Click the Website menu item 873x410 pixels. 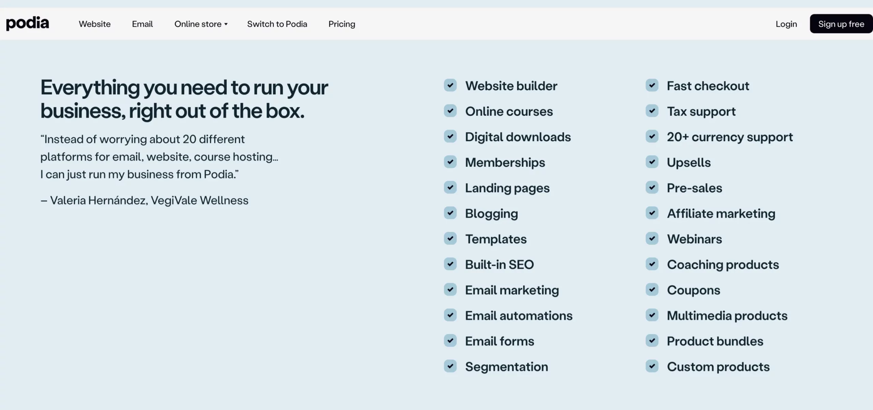pyautogui.click(x=94, y=24)
